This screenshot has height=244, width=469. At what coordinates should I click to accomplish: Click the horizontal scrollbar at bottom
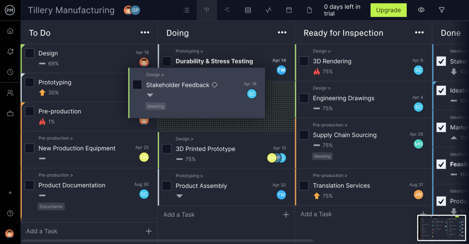[167, 241]
